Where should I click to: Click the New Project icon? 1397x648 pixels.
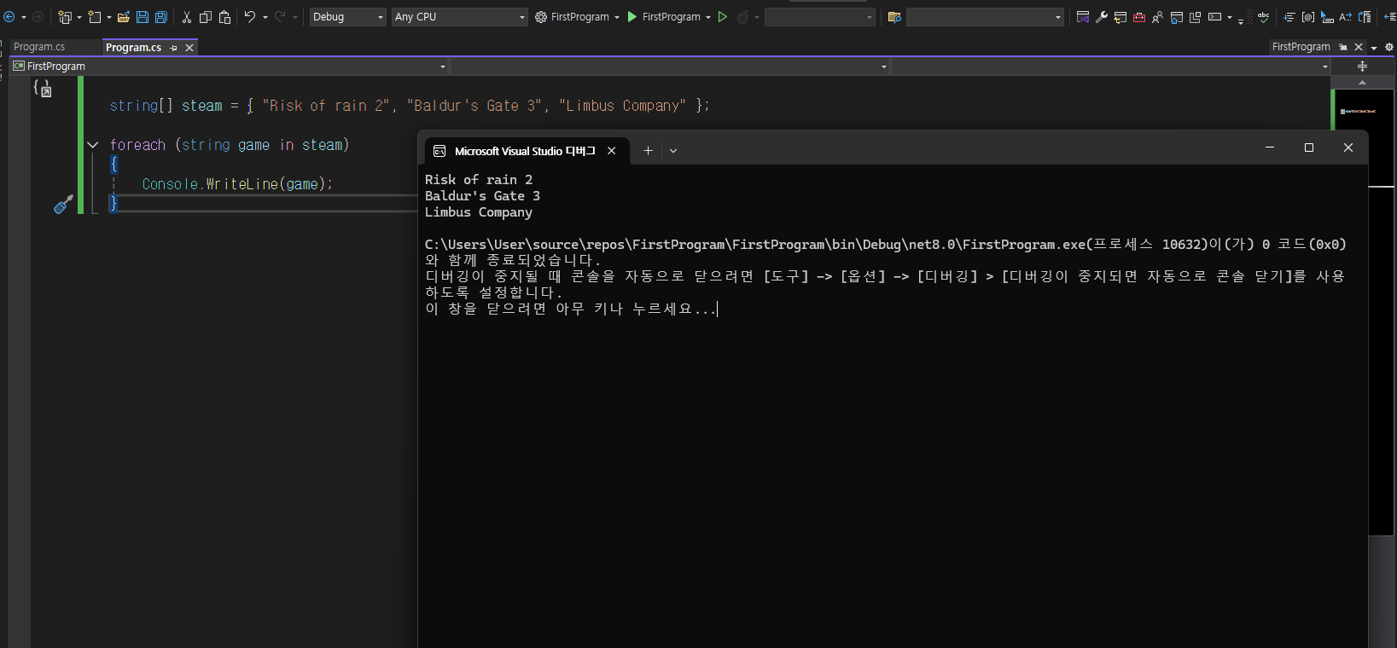click(65, 17)
